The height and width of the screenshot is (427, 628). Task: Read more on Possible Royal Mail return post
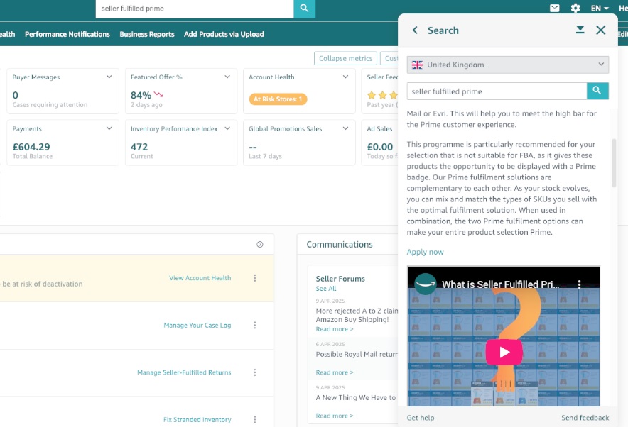click(335, 372)
